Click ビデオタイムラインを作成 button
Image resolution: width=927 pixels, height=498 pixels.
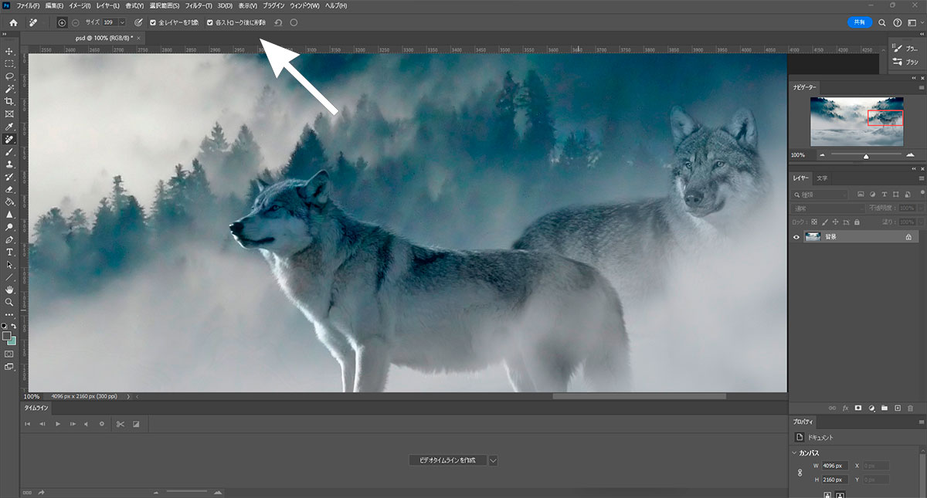pyautogui.click(x=447, y=460)
